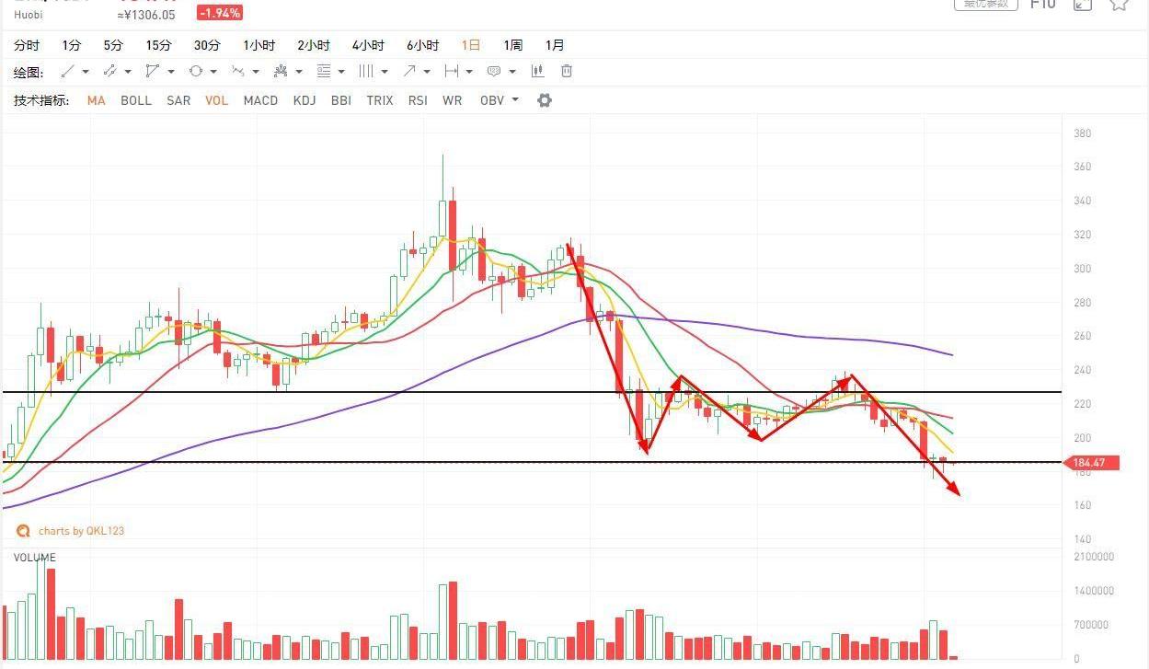Click the candlestick chart style icon
Image resolution: width=1149 pixels, height=669 pixels.
pyautogui.click(x=538, y=72)
